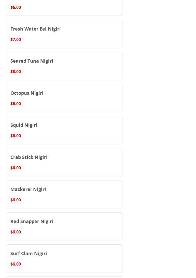Click the Mackerel Nigiri item name
The width and height of the screenshot is (196, 278).
pos(28,189)
